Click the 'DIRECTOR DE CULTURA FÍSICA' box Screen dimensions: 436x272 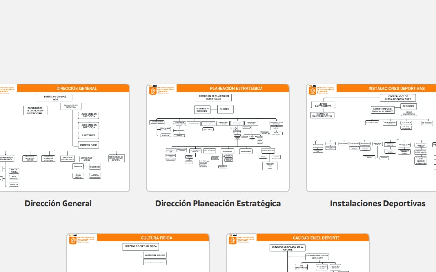coord(141,246)
